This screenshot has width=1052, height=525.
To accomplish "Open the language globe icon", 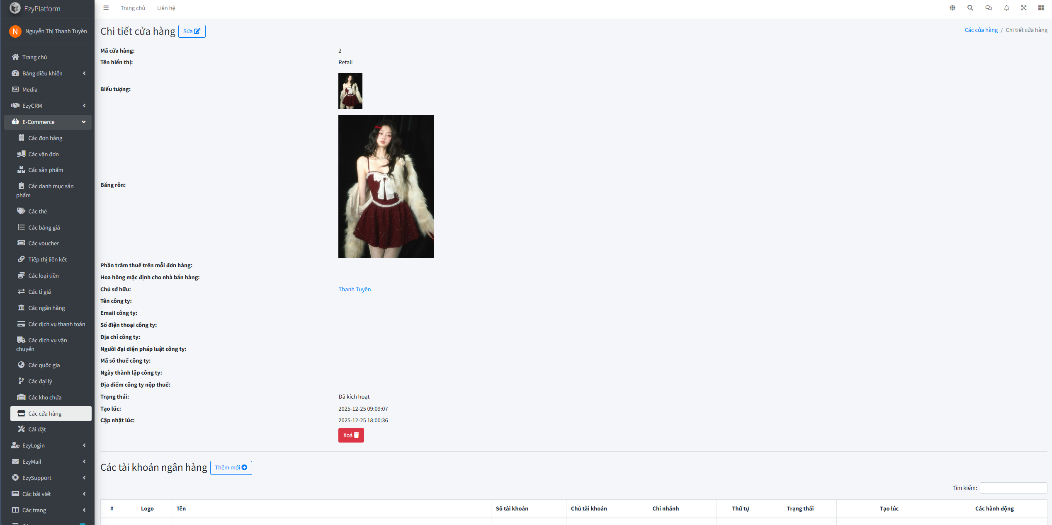I will (952, 8).
